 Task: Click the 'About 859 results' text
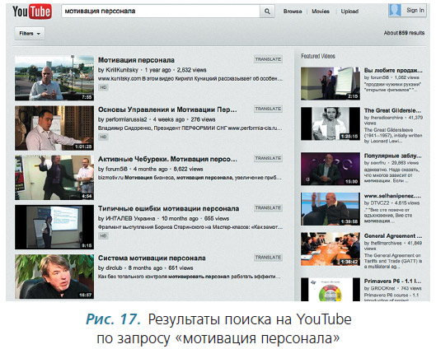point(404,33)
